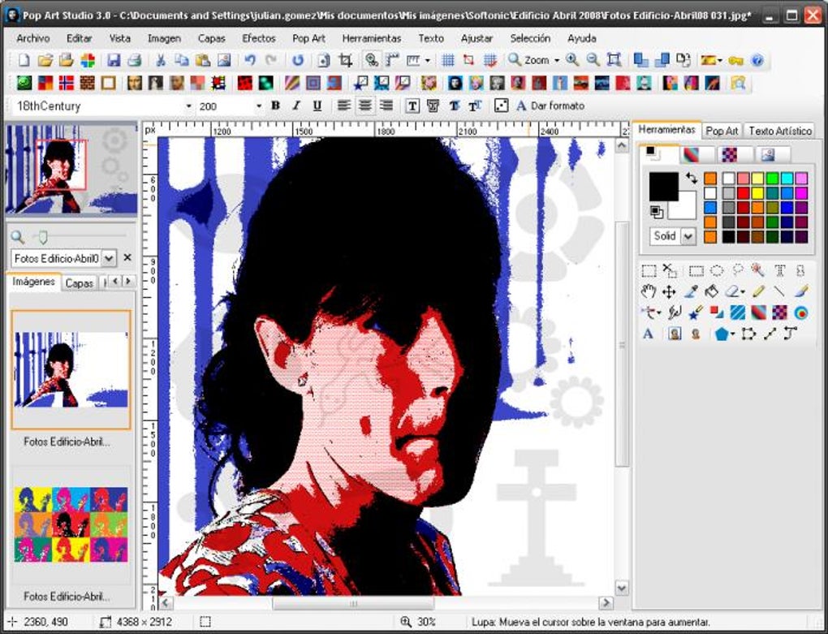
Task: Select the Pencil tool
Action: [x=758, y=291]
